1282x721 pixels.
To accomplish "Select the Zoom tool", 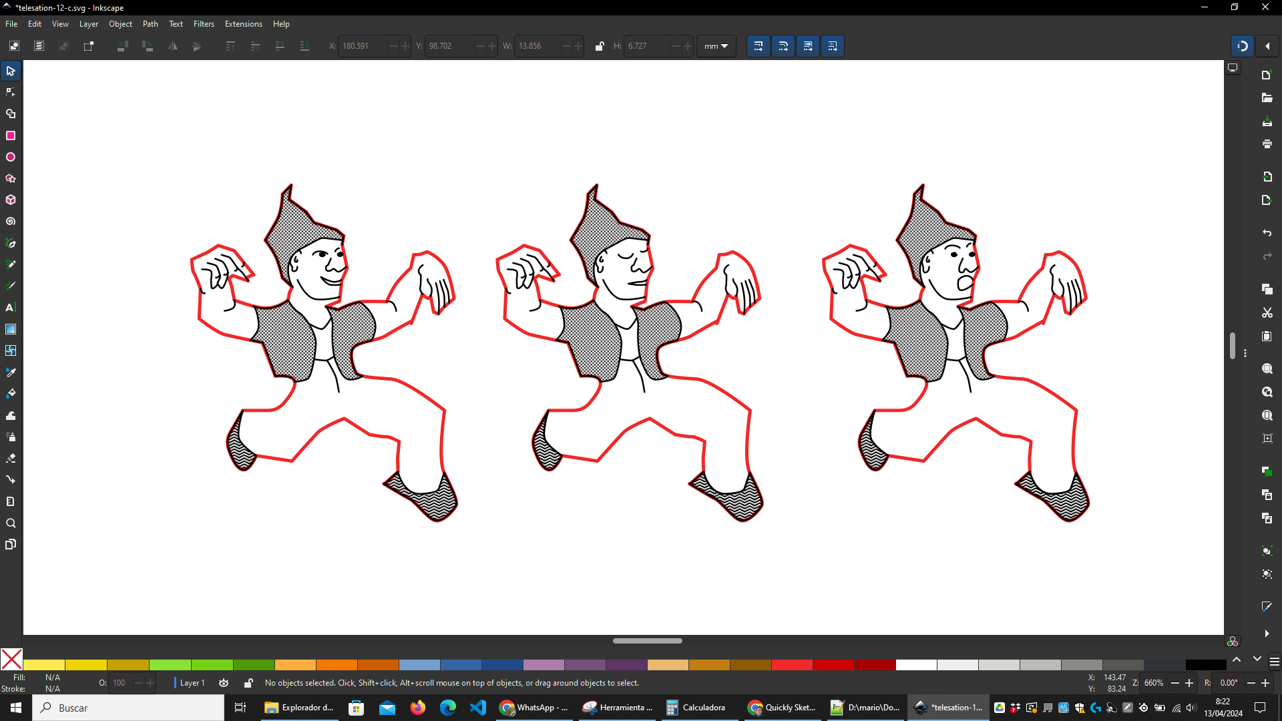I will 11,523.
